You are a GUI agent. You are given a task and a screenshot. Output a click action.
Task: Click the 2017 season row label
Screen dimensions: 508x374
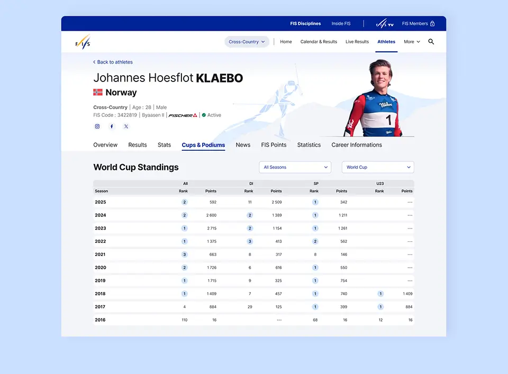(100, 307)
